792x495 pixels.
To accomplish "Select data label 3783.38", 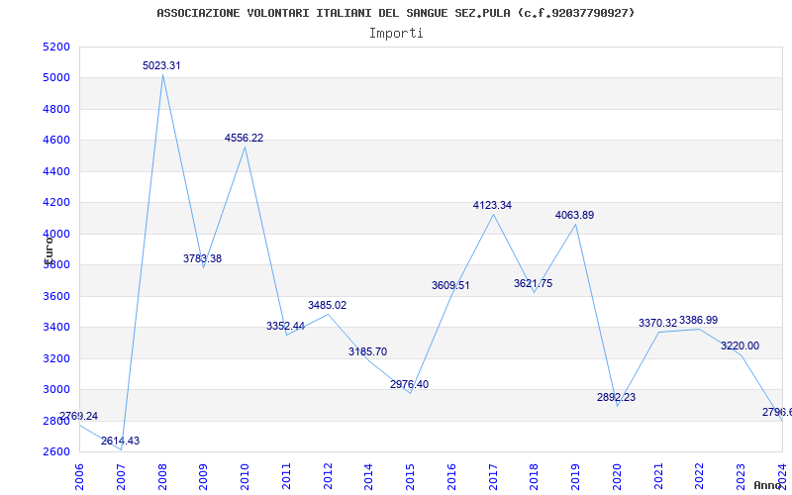I will point(202,258).
